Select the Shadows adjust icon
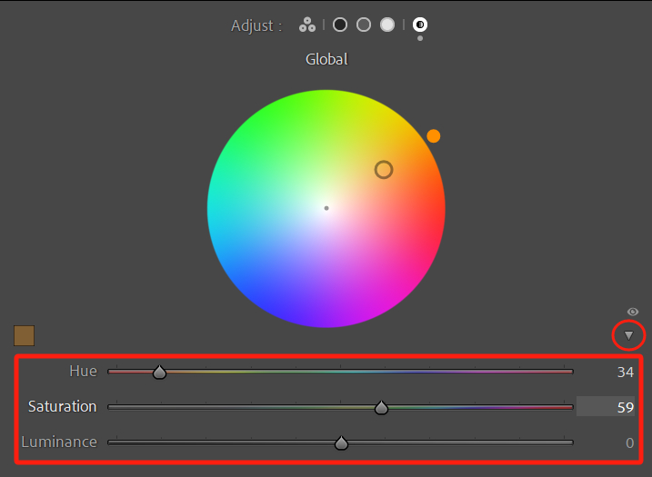 (340, 25)
